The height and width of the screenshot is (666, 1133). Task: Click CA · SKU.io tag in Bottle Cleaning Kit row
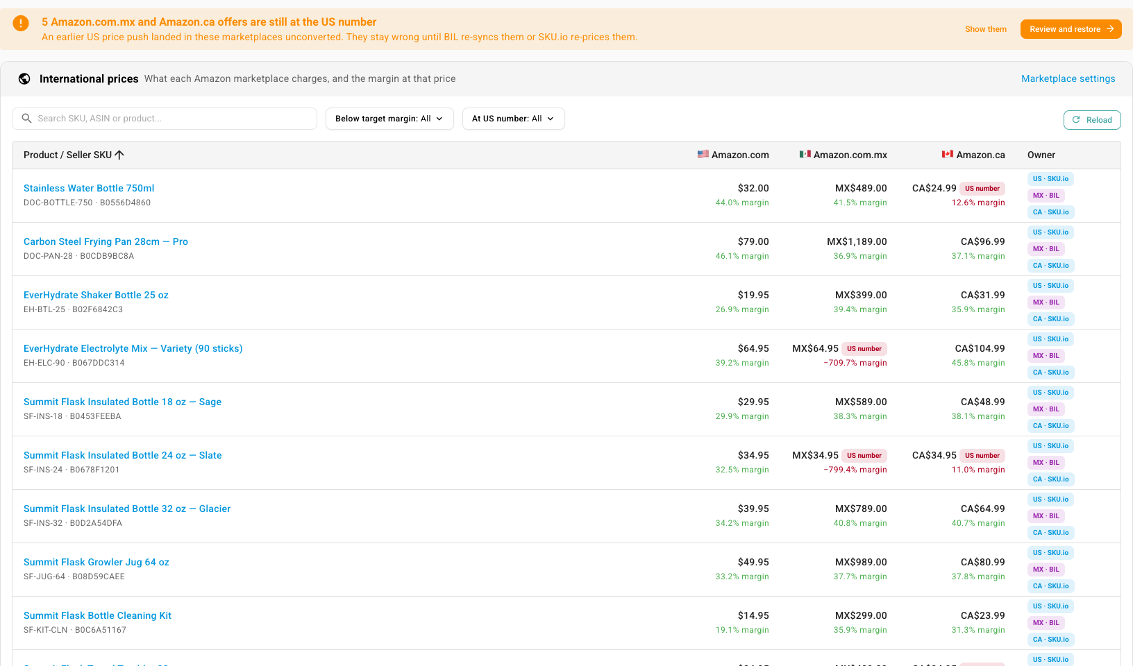[1050, 640]
